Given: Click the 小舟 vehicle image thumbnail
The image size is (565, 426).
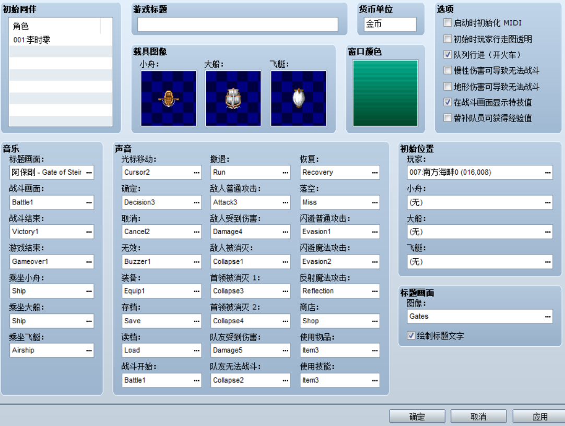Looking at the screenshot, I should [169, 98].
